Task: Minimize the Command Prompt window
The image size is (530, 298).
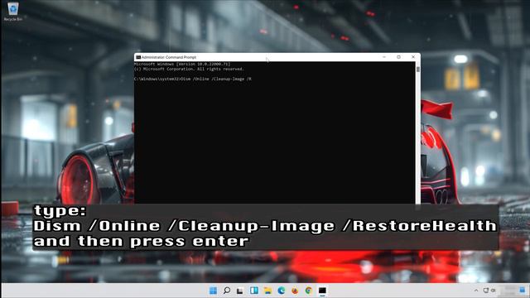Action: point(384,57)
